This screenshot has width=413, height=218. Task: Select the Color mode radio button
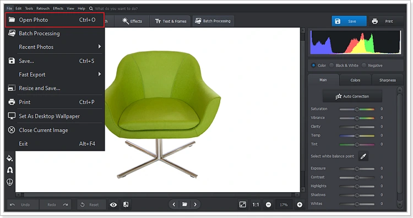click(x=313, y=66)
